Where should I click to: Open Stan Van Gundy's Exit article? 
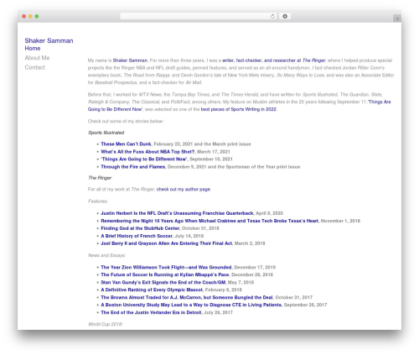pos(163,282)
